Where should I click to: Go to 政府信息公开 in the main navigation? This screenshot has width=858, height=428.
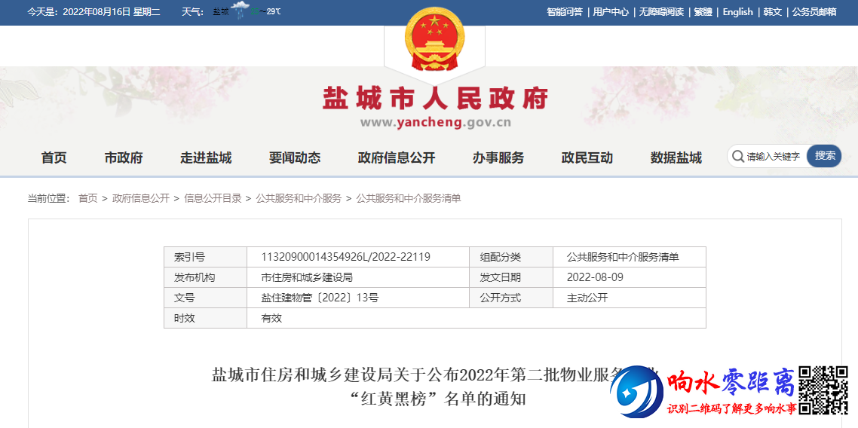396,158
